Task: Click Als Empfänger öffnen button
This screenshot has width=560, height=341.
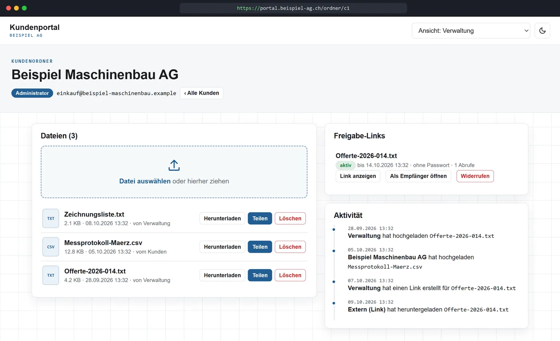Action: click(418, 176)
